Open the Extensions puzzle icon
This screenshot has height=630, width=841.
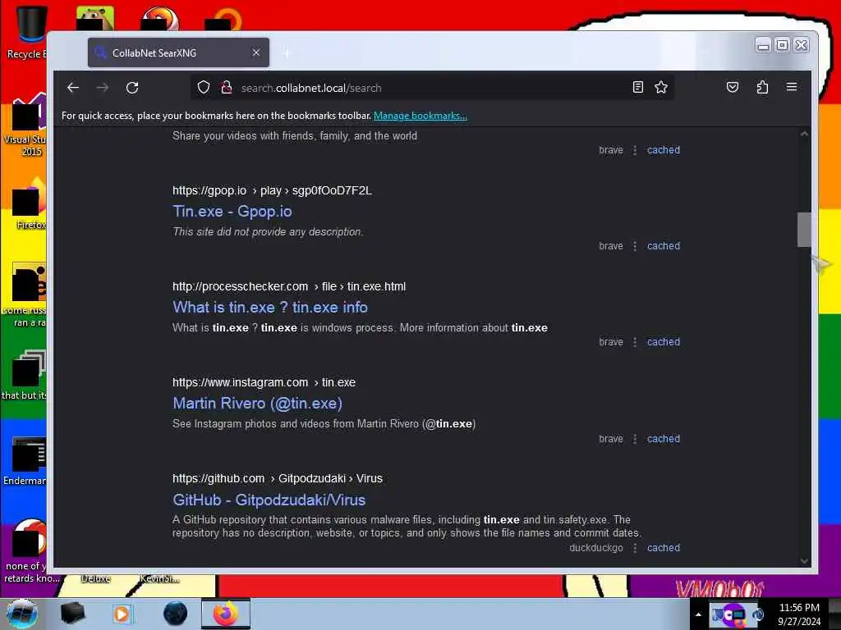coord(762,87)
